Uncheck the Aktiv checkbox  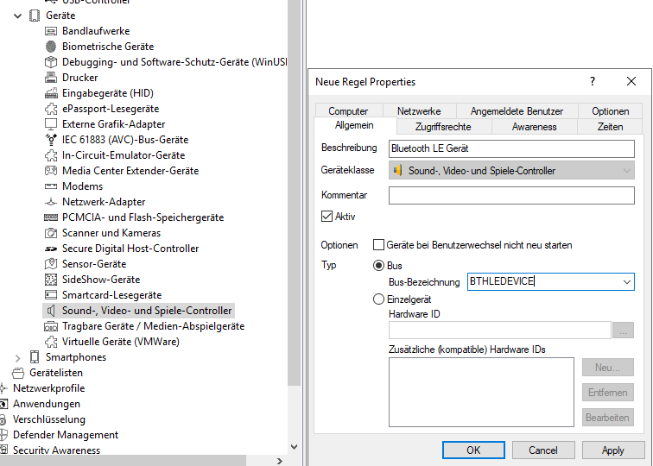click(326, 217)
